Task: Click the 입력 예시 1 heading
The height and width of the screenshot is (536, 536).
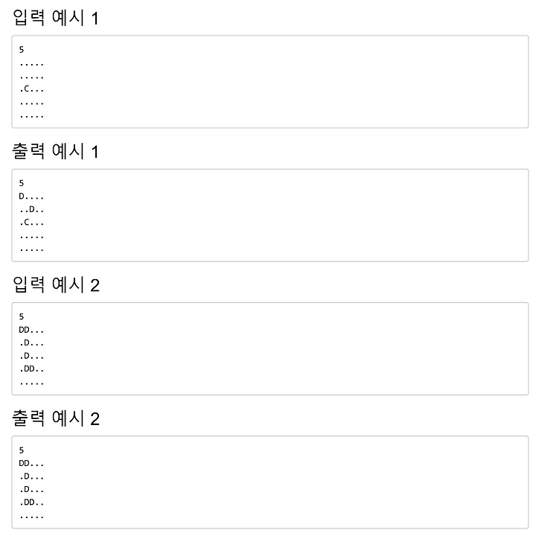Action: [56, 17]
